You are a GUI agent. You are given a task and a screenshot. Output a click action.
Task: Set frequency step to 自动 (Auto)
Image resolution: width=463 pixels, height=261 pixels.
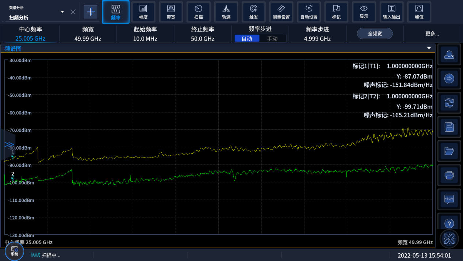click(x=247, y=39)
